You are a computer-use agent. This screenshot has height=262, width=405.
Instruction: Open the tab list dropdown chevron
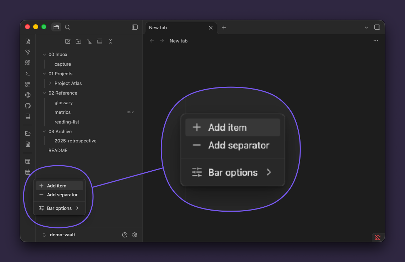click(366, 27)
